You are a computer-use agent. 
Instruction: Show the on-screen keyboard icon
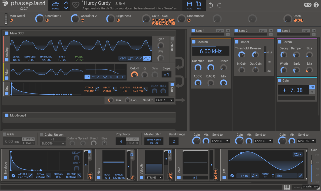pos(286,187)
